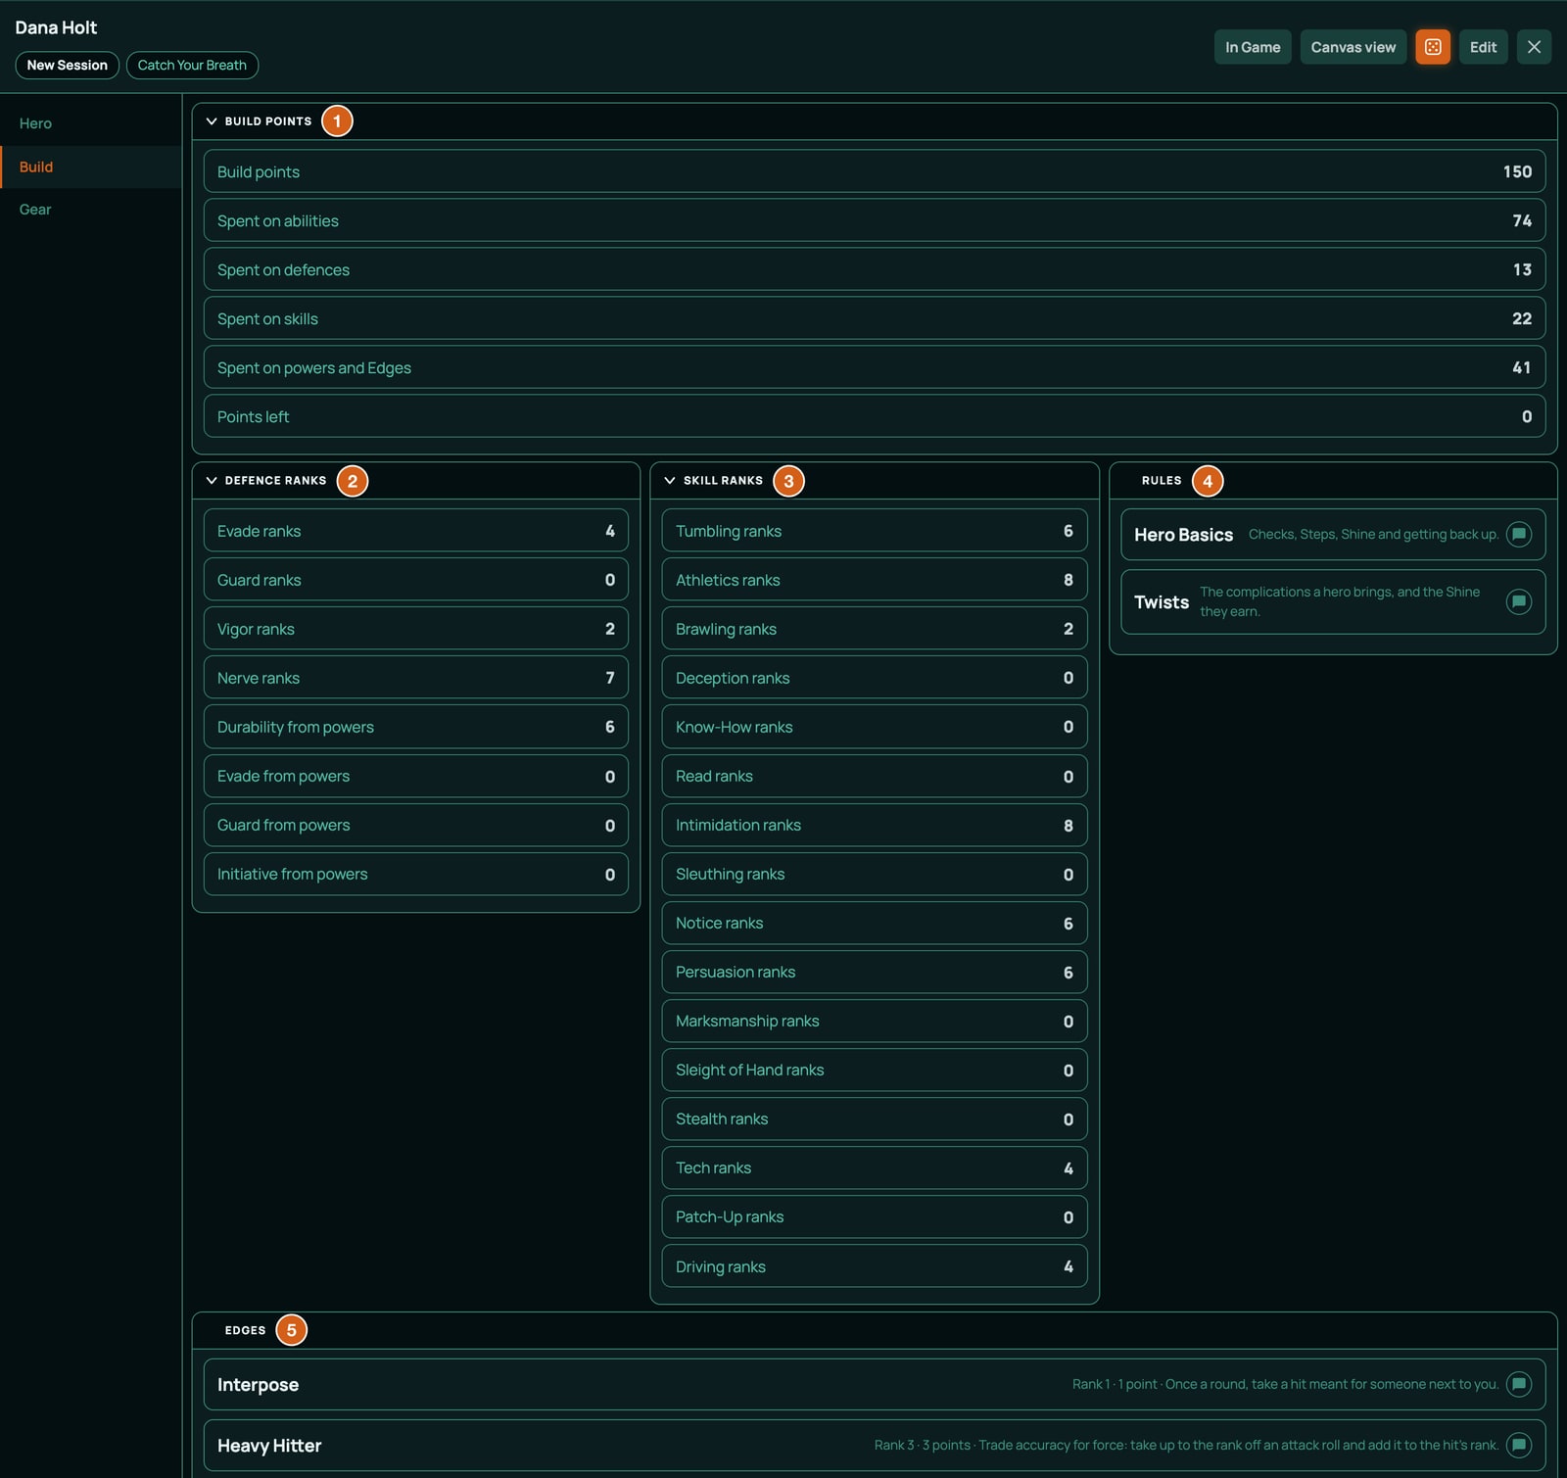The width and height of the screenshot is (1567, 1478).
Task: Click Catch Your Breath button
Action: pyautogui.click(x=192, y=66)
